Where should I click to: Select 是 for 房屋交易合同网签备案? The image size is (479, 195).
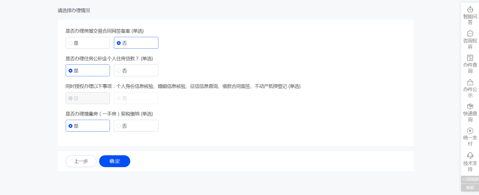[87, 43]
